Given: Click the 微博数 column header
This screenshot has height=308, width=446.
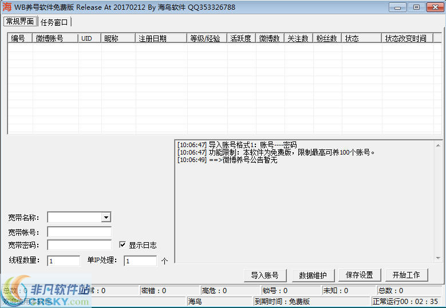Looking at the screenshot, I should [x=270, y=38].
